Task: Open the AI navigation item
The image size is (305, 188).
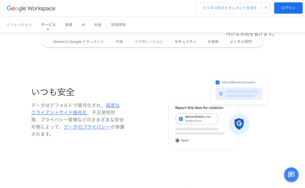Action: (x=83, y=25)
